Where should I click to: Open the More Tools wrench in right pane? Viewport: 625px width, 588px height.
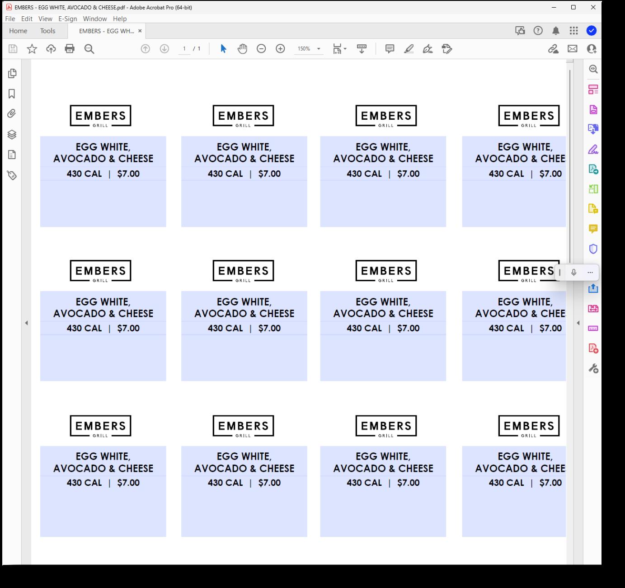click(x=593, y=368)
